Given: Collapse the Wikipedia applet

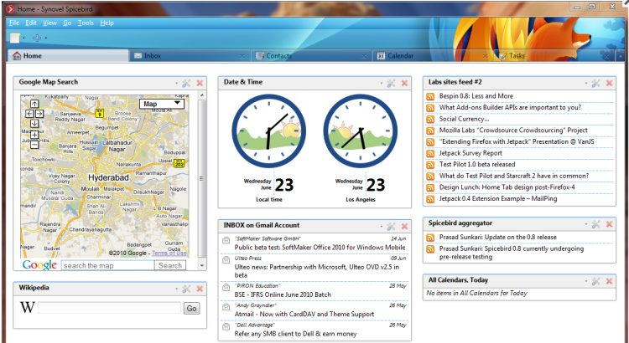Looking at the screenshot, I should pyautogui.click(x=176, y=289).
